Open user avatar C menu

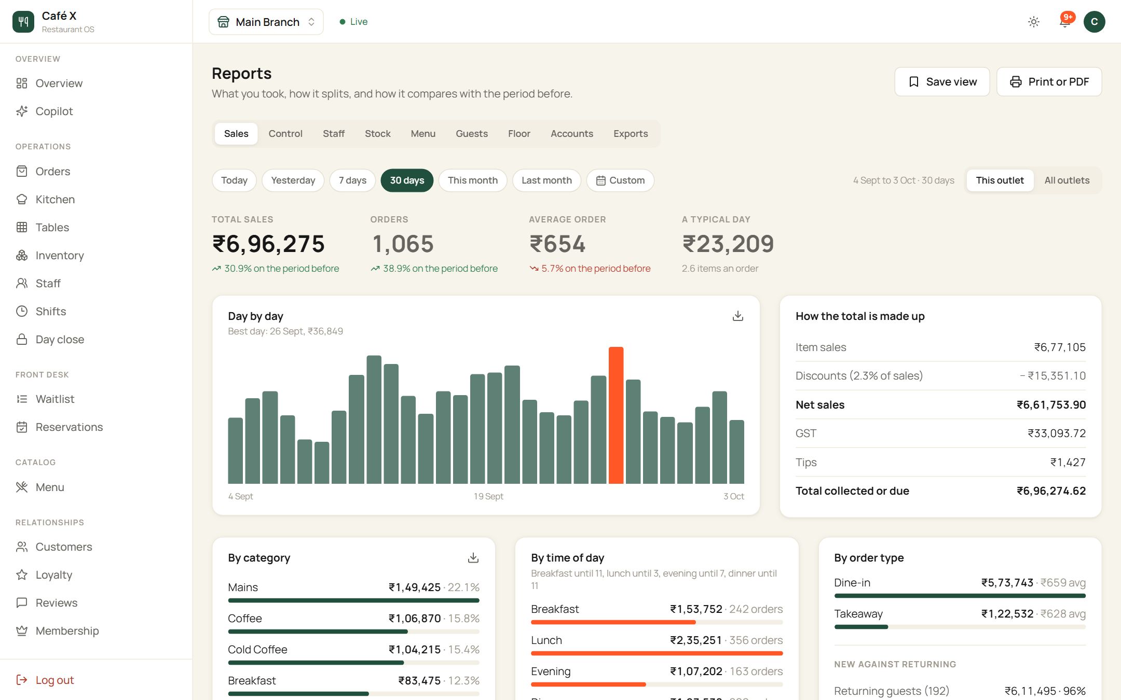coord(1095,22)
